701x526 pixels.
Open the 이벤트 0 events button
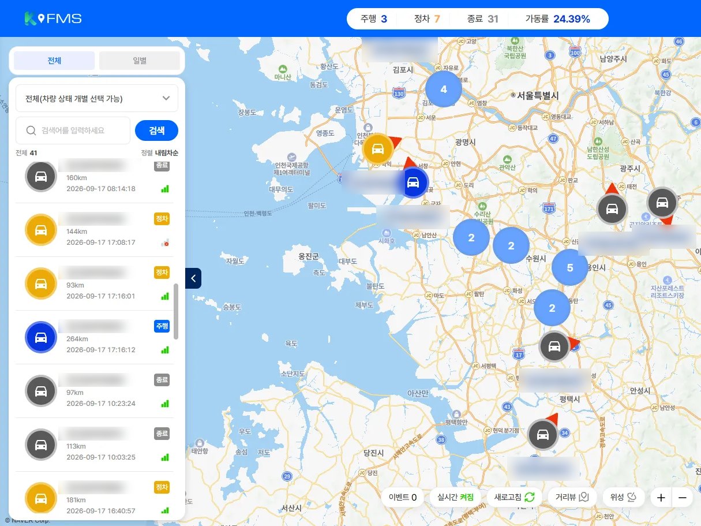point(403,497)
